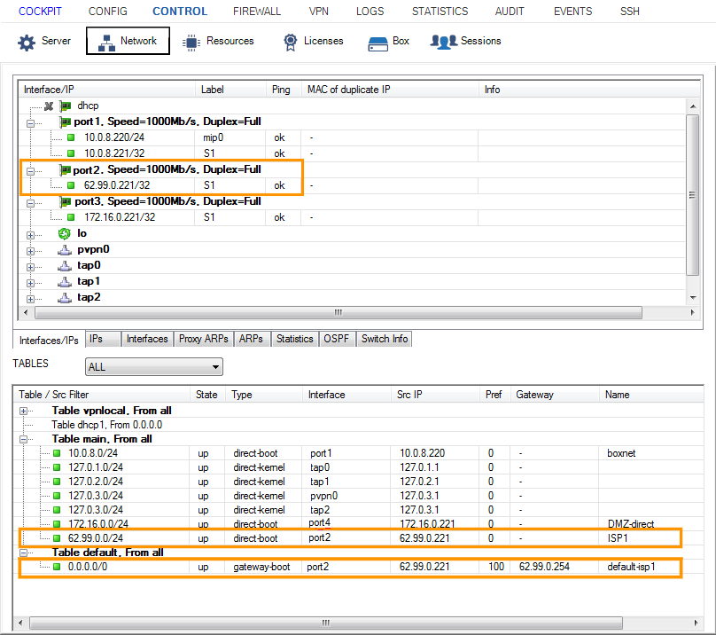Click green status icon for route 10.0.8.0/24
Viewport: 716px width, 635px height.
pos(57,453)
